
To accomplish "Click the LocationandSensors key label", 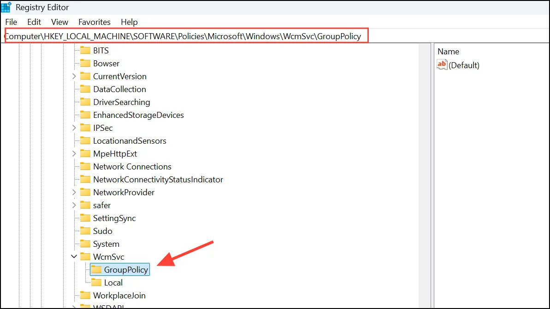I will point(130,141).
